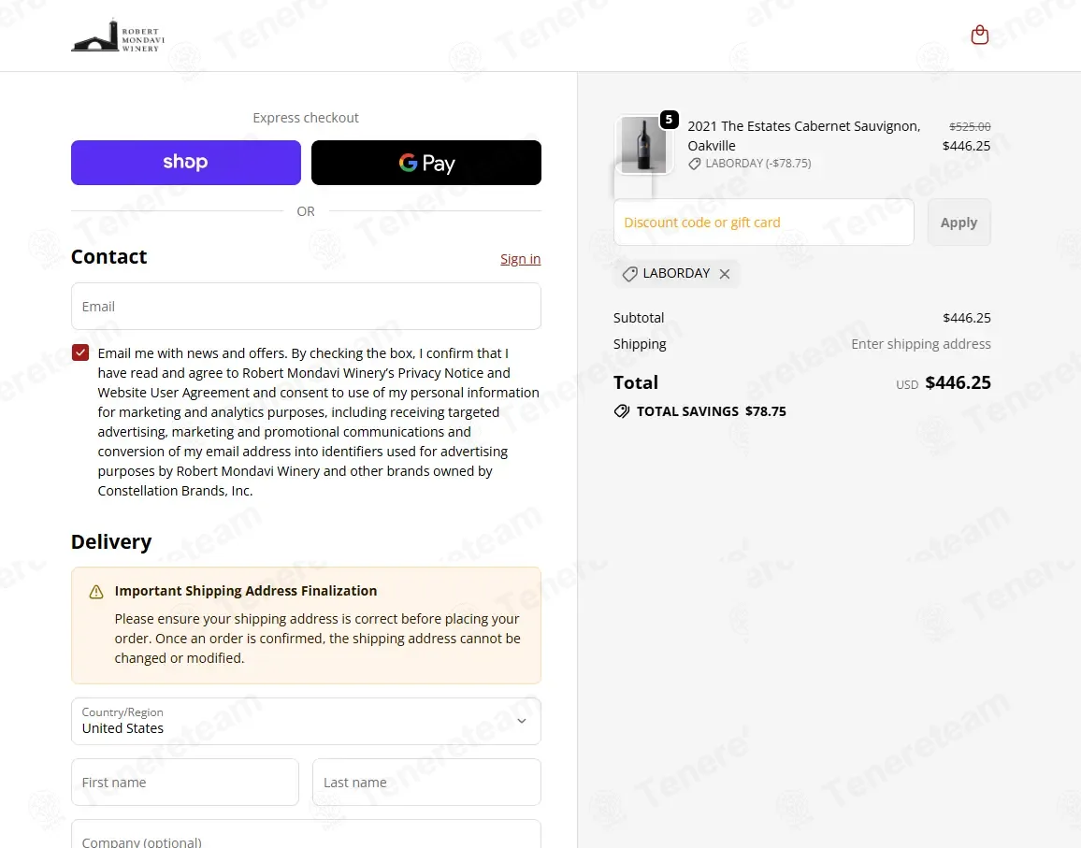
Task: Focus the Email input field
Action: coord(306,306)
